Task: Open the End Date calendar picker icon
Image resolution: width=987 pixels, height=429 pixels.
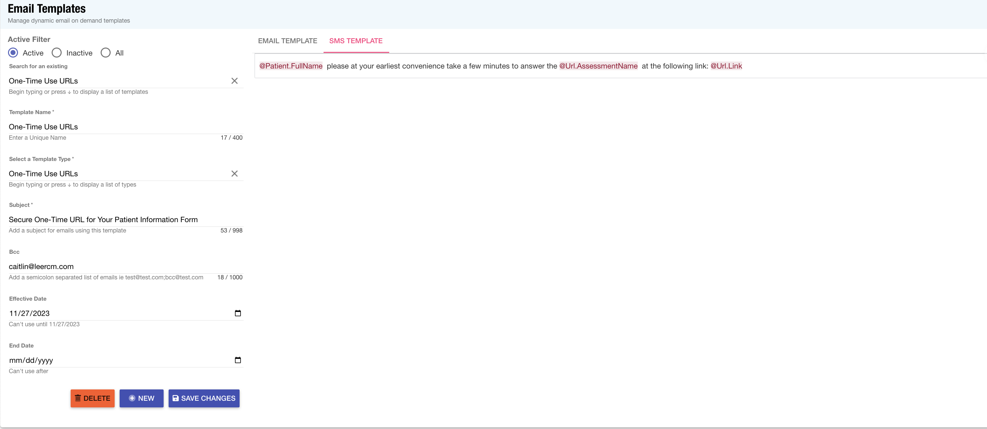Action: (x=238, y=360)
